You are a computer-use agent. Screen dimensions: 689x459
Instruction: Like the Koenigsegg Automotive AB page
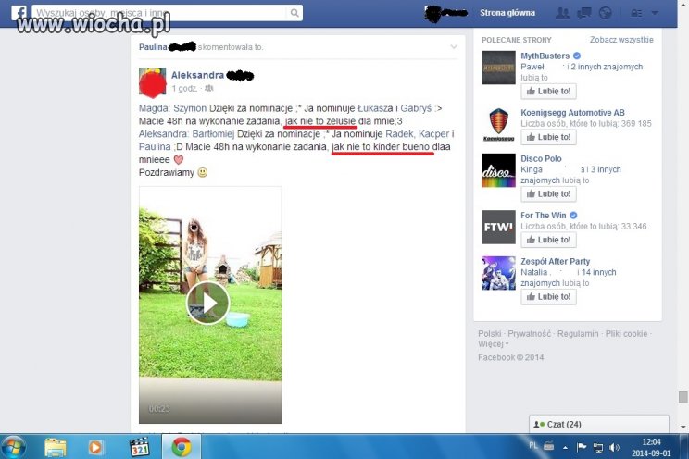(x=548, y=137)
